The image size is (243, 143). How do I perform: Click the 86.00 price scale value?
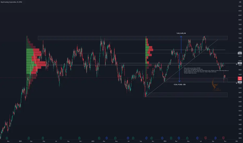240,6
